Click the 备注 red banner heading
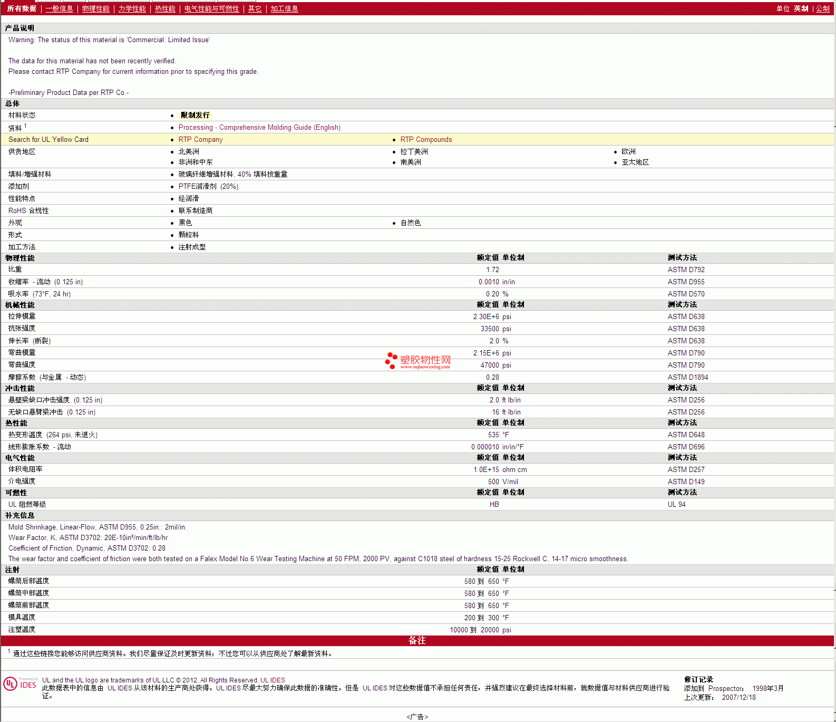The image size is (836, 722). point(417,641)
